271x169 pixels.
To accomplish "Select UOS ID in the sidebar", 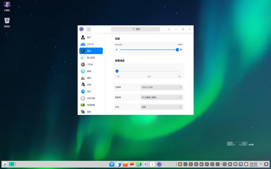I will [x=91, y=44].
